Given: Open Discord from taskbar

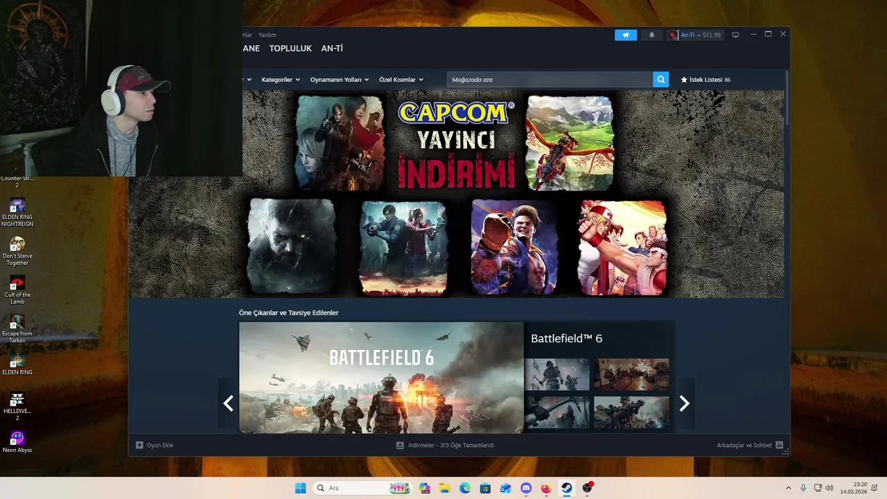Looking at the screenshot, I should [x=526, y=488].
